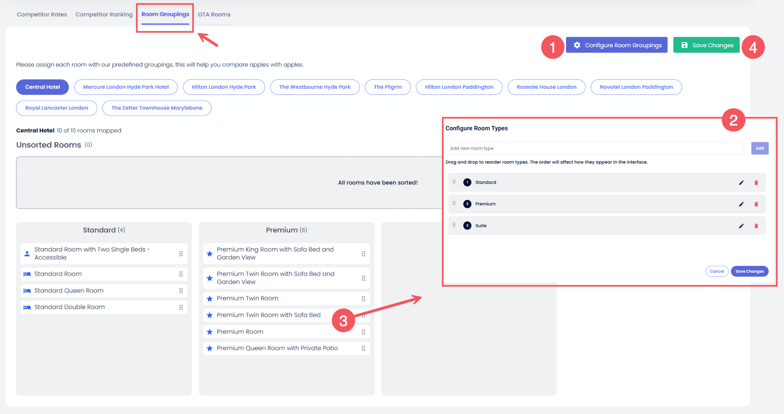Click the star icon of Premium Room
This screenshot has height=414, width=784.
click(210, 332)
